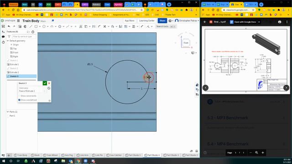292x164 pixels.
Task: Go back with arrow in PDF viewer header
Action: (205, 22)
